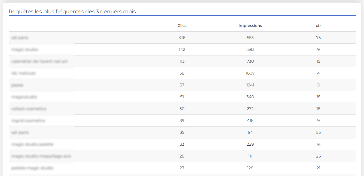Select the ctr cell showing 55
Image resolution: width=364 pixels, height=176 pixels.
pos(318,132)
